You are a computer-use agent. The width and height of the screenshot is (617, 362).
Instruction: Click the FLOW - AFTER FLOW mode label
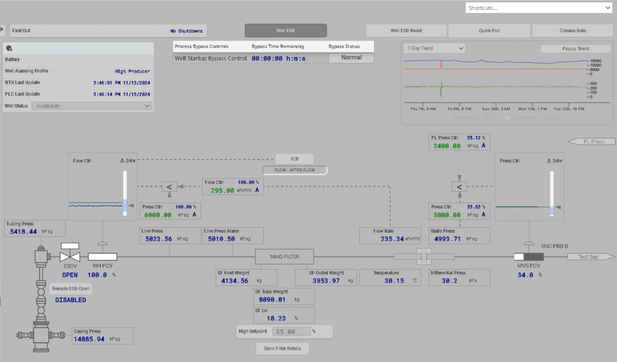pyautogui.click(x=295, y=170)
